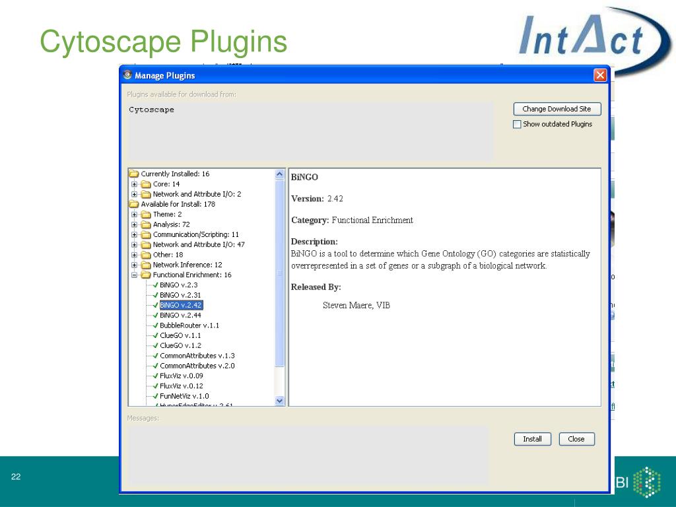The width and height of the screenshot is (676, 507).
Task: Select ClueGO v.1.2 plugin
Action: pyautogui.click(x=180, y=345)
